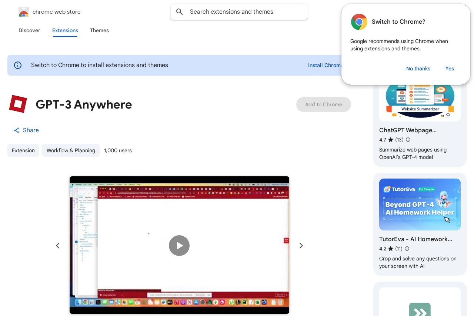Click info icon next to TutorEva rating
This screenshot has height=316, width=474.
click(407, 249)
